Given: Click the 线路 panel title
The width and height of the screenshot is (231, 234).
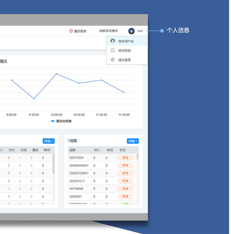Looking at the screenshot, I should [73, 141].
